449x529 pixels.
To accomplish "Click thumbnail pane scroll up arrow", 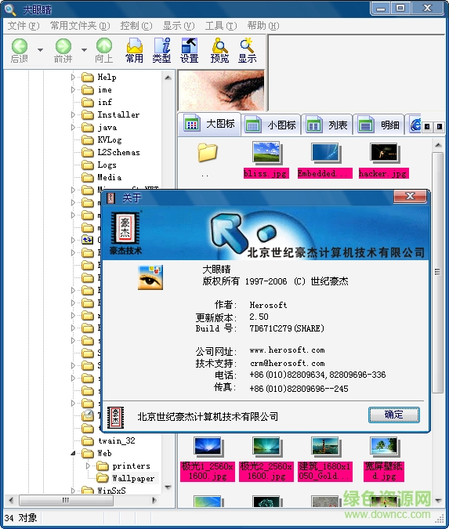I will click(x=438, y=146).
